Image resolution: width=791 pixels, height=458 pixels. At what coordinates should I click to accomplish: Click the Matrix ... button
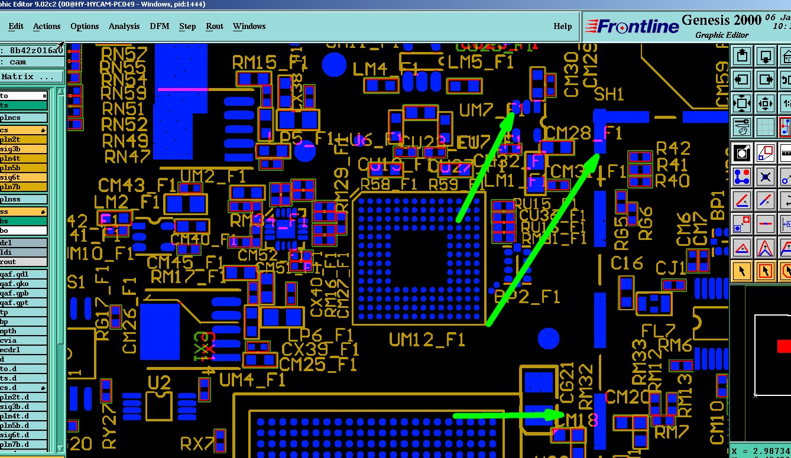(x=31, y=77)
